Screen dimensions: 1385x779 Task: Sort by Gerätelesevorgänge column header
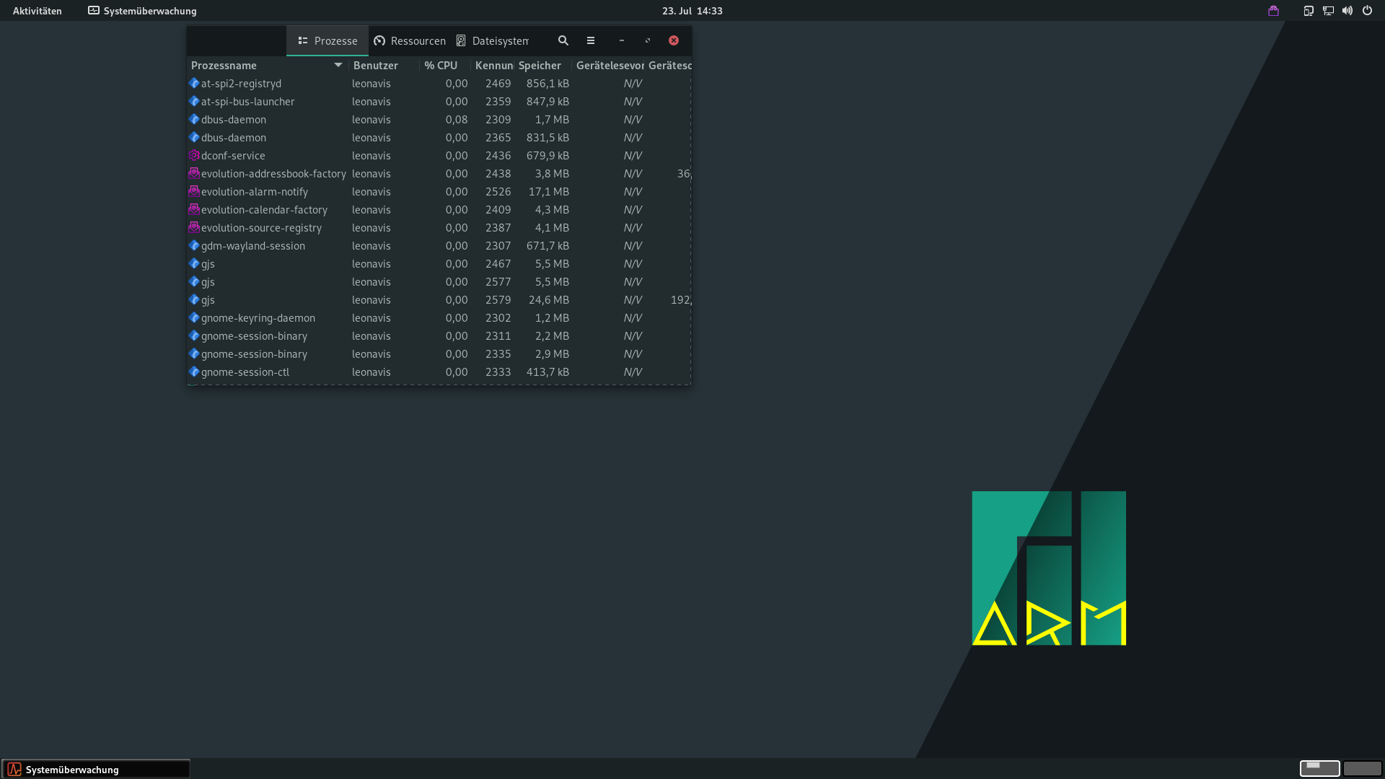[609, 65]
